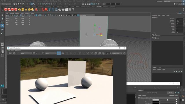Image resolution: width=185 pixels, height=104 pixels.
Task: Click the sun and sky shelf icon
Action: (x=33, y=10)
